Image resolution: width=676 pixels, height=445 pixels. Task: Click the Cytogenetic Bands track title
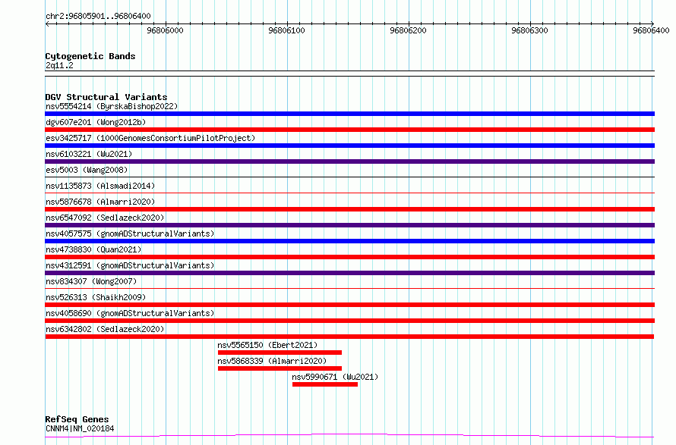pyautogui.click(x=90, y=56)
